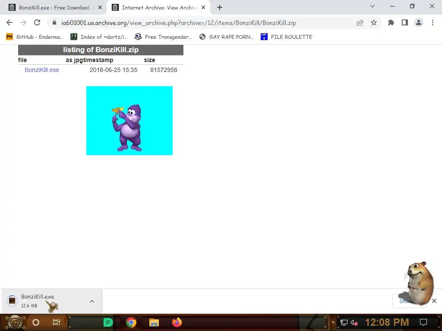Click the BonziKill.exe file link
Screen dimensions: 442x331
point(42,70)
